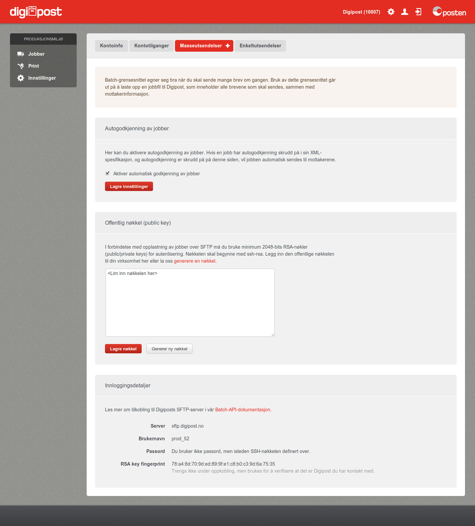Click the Digipost logo in the header

coord(36,12)
